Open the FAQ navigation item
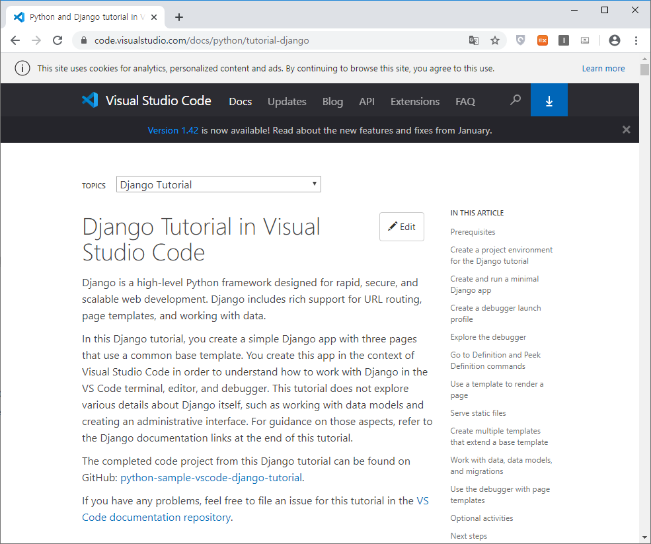This screenshot has width=651, height=544. 465,101
